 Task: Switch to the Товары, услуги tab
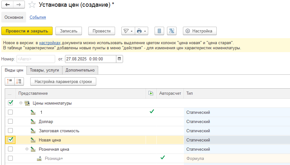pyautogui.click(x=44, y=70)
